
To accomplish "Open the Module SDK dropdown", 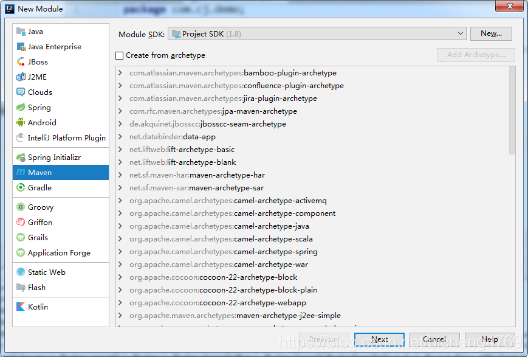I will [x=317, y=34].
